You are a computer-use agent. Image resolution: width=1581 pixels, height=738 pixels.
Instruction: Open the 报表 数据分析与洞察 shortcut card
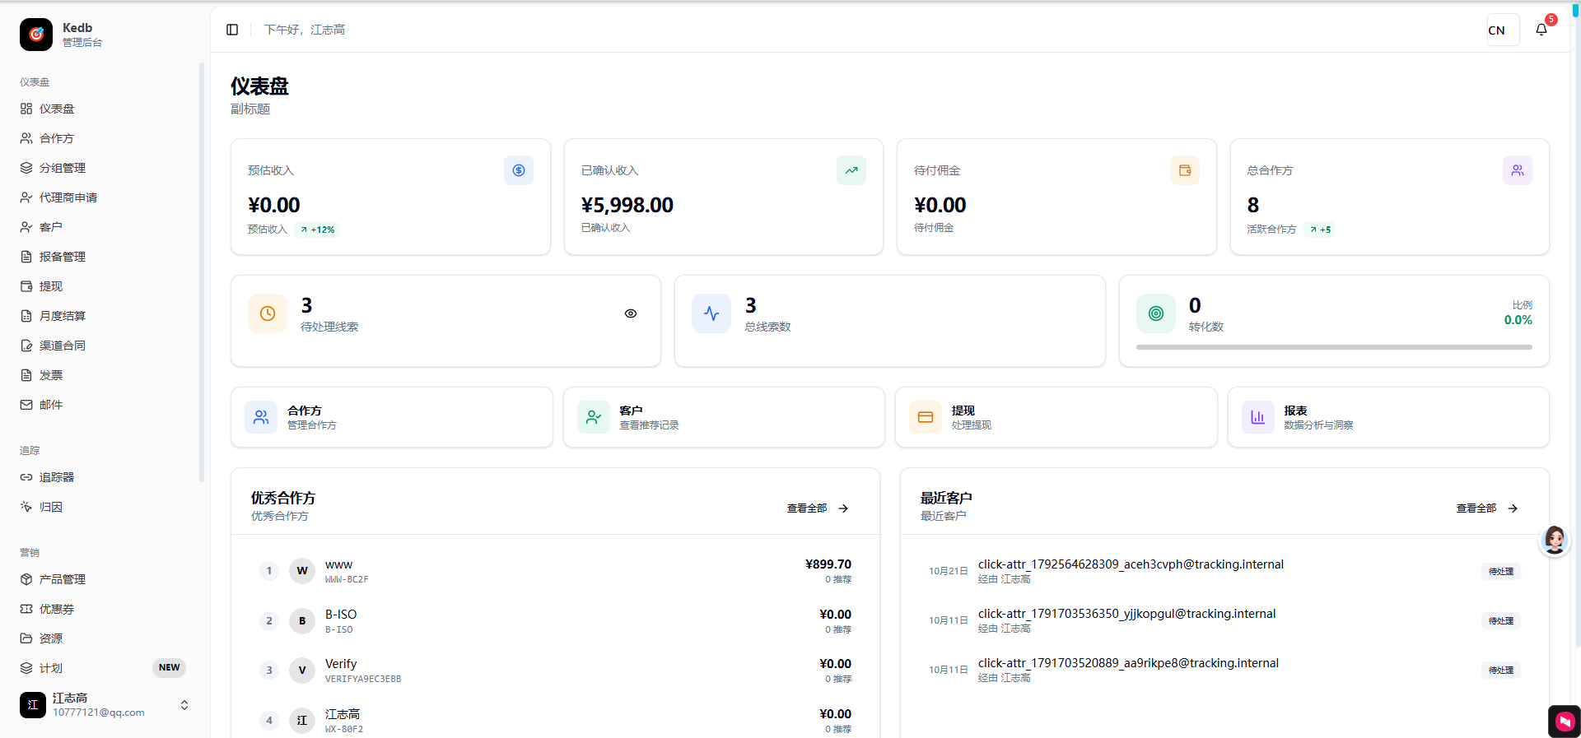(1388, 417)
